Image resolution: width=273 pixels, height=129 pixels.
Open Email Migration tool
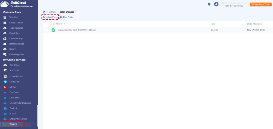pos(17,55)
